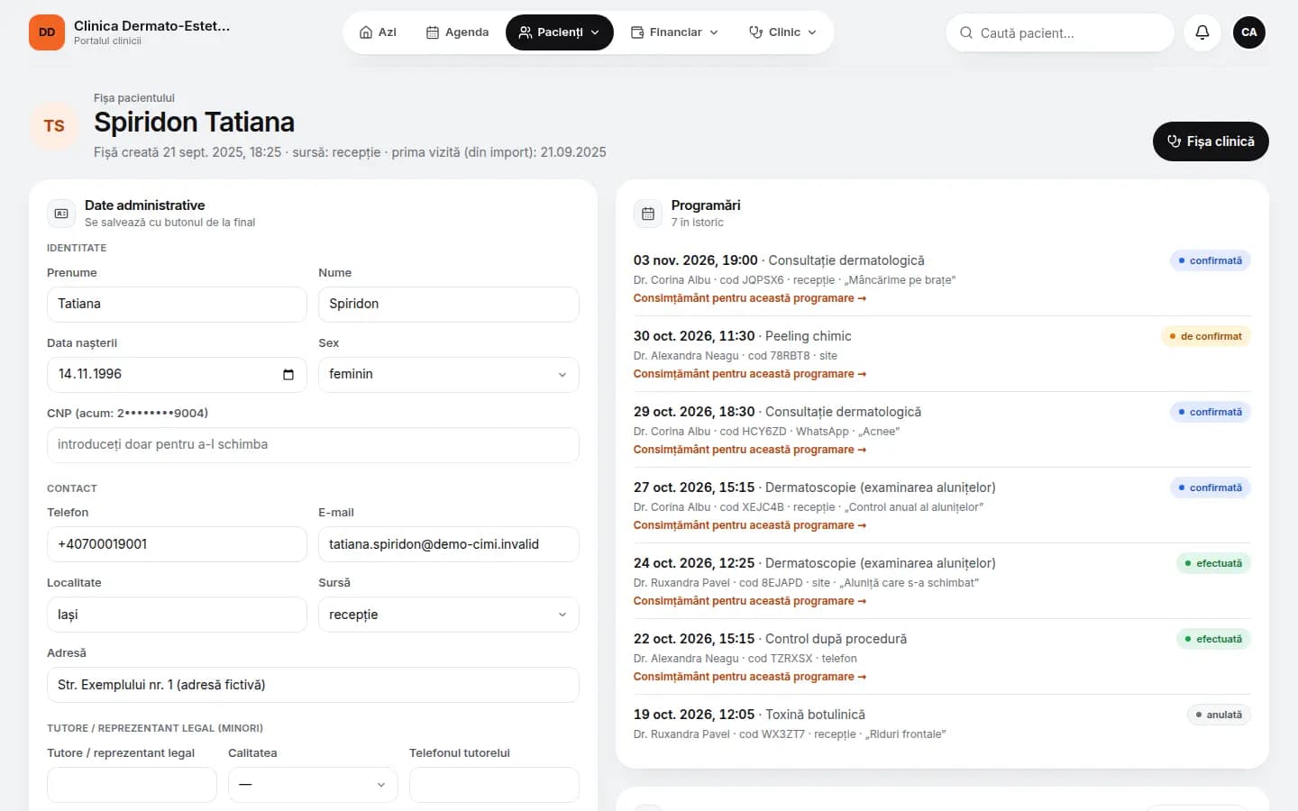Open calendar picker in Data nașterii field
Screen dimensions: 1298x811
[x=288, y=375]
